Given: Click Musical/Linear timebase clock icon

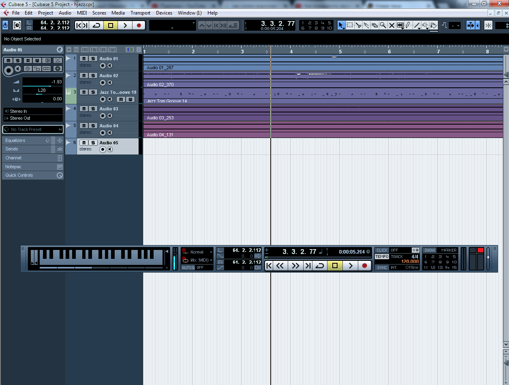Looking at the screenshot, I should click(x=28, y=69).
